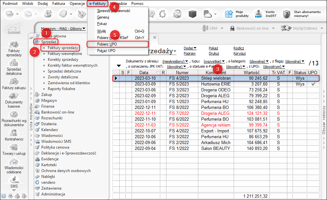The image size is (327, 200).
Task: Click the forward navigation arrow in the toolbar
Action: tap(28, 14)
